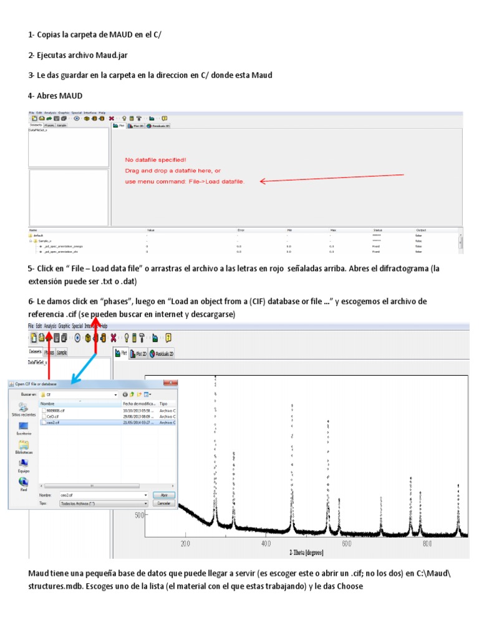The width and height of the screenshot is (479, 638).
Task: Open Sitios recientes in the dialog sidebar
Action: (x=24, y=409)
